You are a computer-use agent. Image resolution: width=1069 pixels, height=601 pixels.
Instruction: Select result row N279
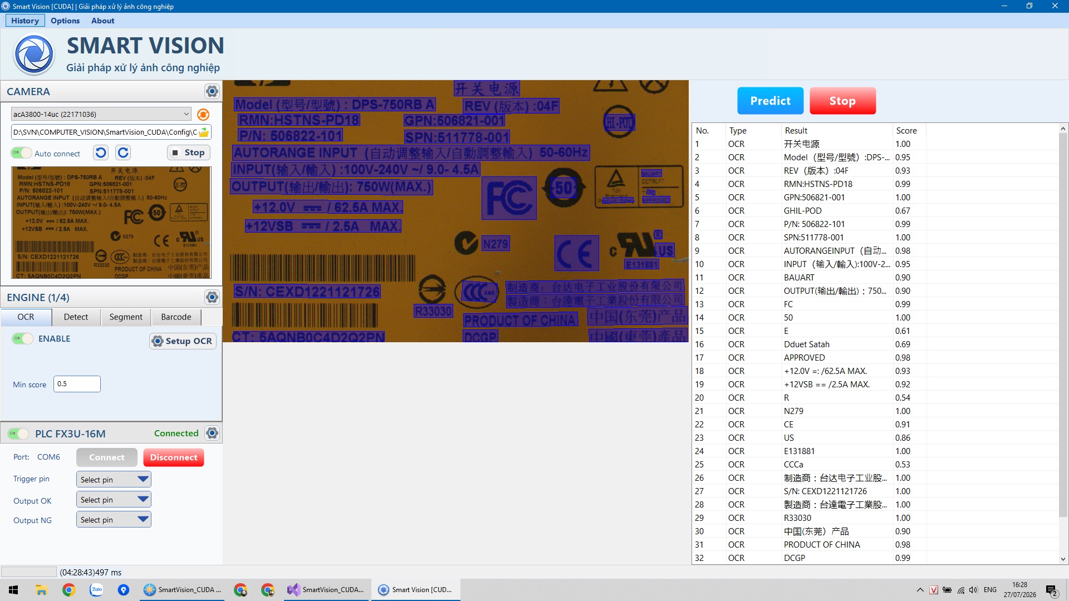click(x=875, y=411)
